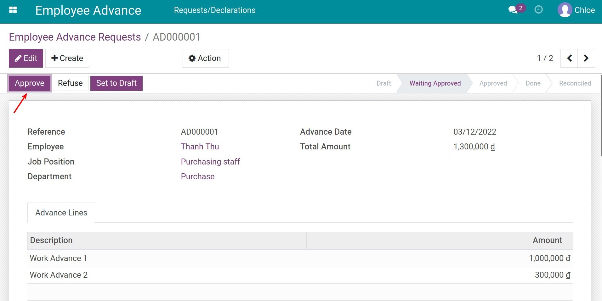This screenshot has height=301, width=602.
Task: Click Chloe's user avatar
Action: click(x=565, y=10)
